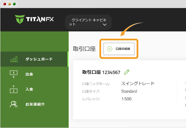Viewport: 186px width, 128px height.
Task: Click the deposit icon with up arrow
Action: click(14, 89)
